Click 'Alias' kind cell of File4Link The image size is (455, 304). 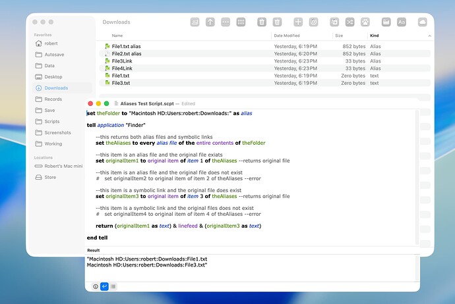[x=375, y=68]
